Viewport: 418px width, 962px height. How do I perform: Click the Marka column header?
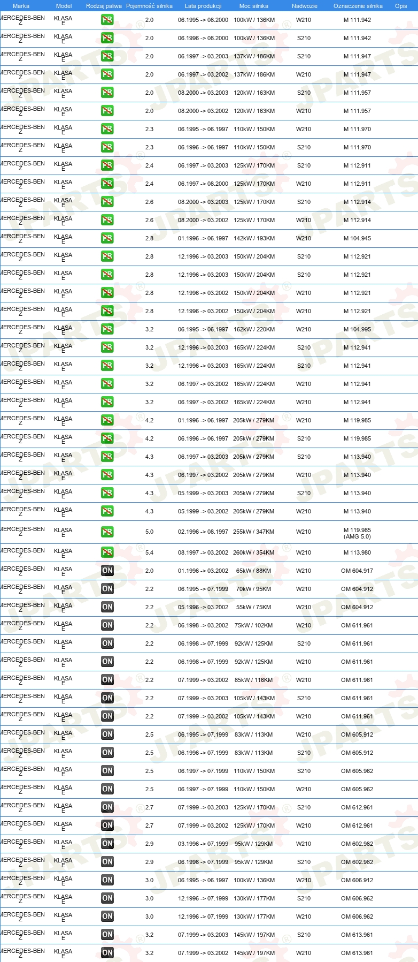(21, 6)
